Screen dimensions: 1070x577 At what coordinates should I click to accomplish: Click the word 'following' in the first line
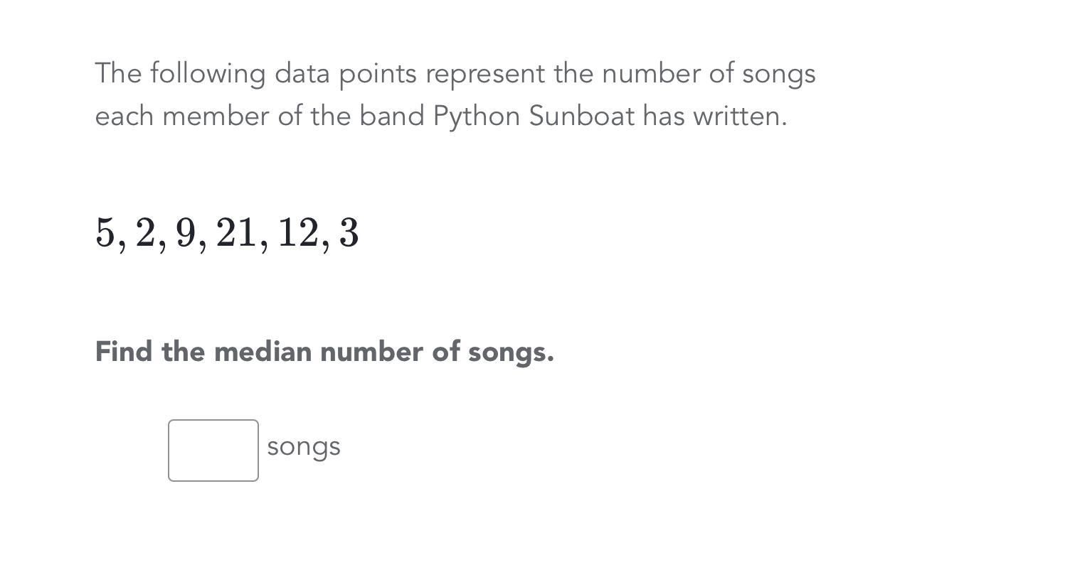tap(208, 74)
